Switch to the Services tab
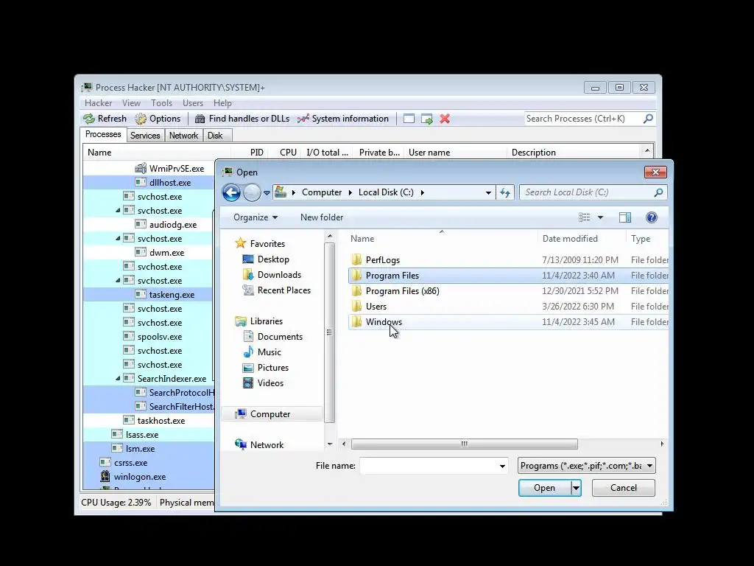The width and height of the screenshot is (754, 566). (x=145, y=136)
